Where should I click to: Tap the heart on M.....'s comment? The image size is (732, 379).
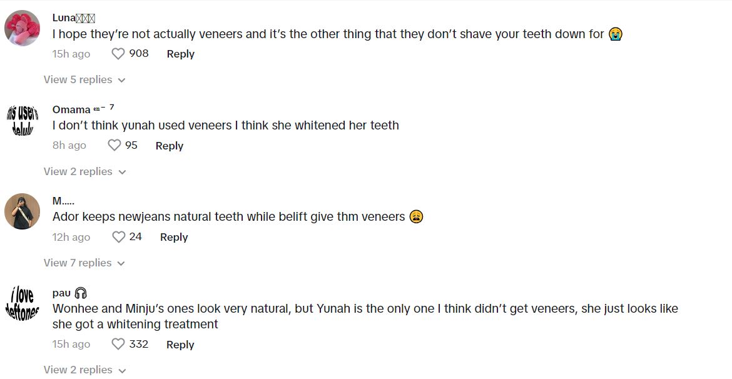[118, 237]
